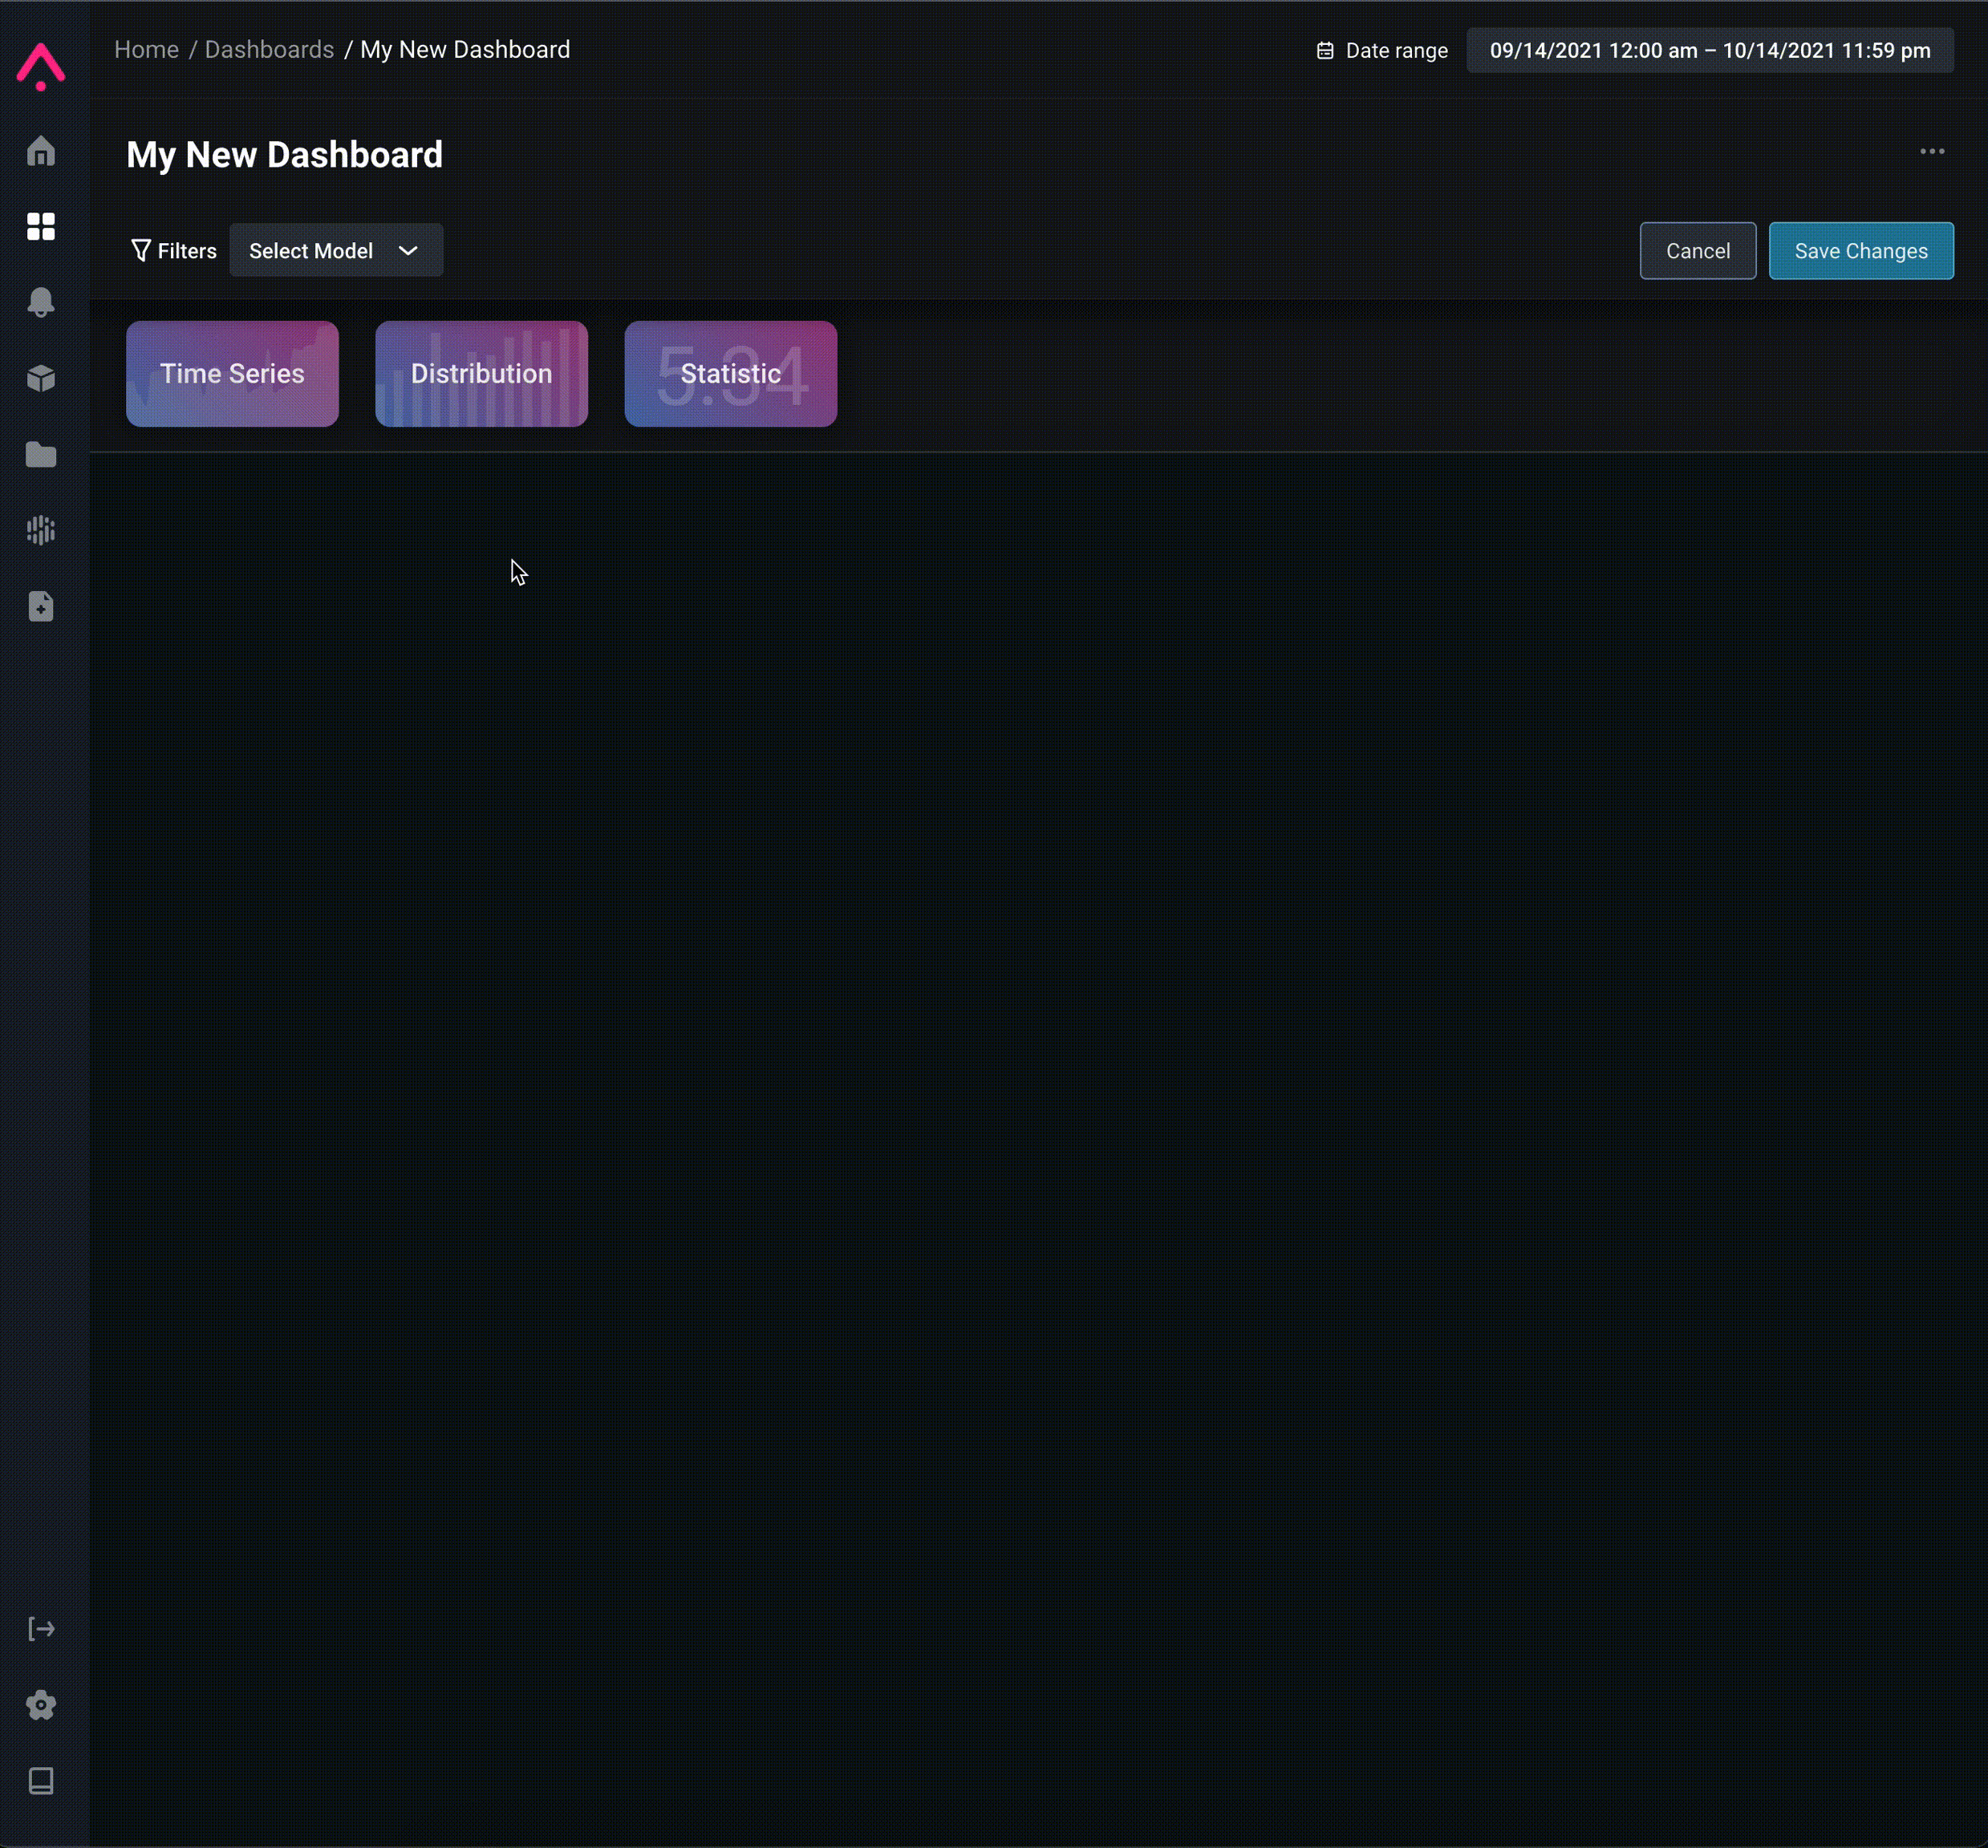The width and height of the screenshot is (1988, 1848).
Task: Open models cube icon in sidebar
Action: click(41, 378)
